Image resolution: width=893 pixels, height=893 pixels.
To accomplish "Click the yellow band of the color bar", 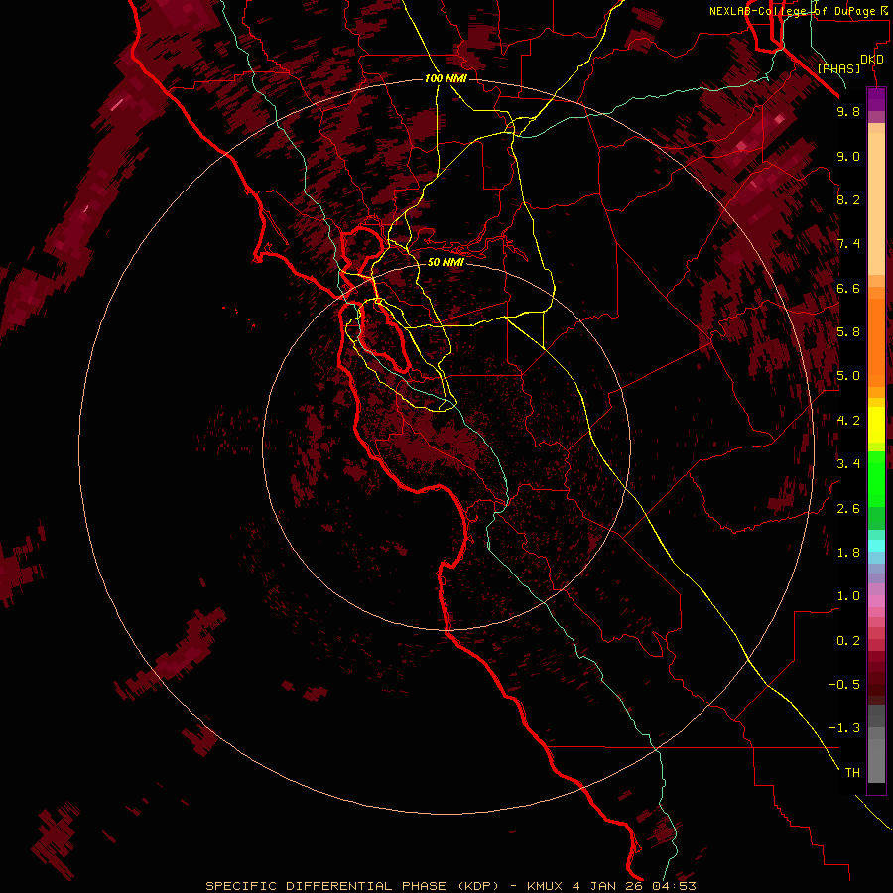I will pos(876,425).
